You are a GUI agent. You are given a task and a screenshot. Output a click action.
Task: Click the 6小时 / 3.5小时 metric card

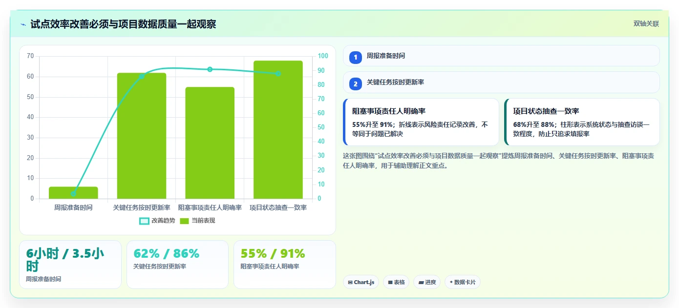(x=70, y=265)
